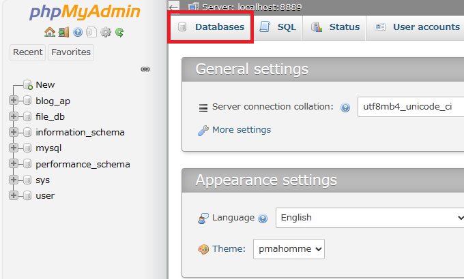Open the More settings link
464x279 pixels.
tap(242, 129)
